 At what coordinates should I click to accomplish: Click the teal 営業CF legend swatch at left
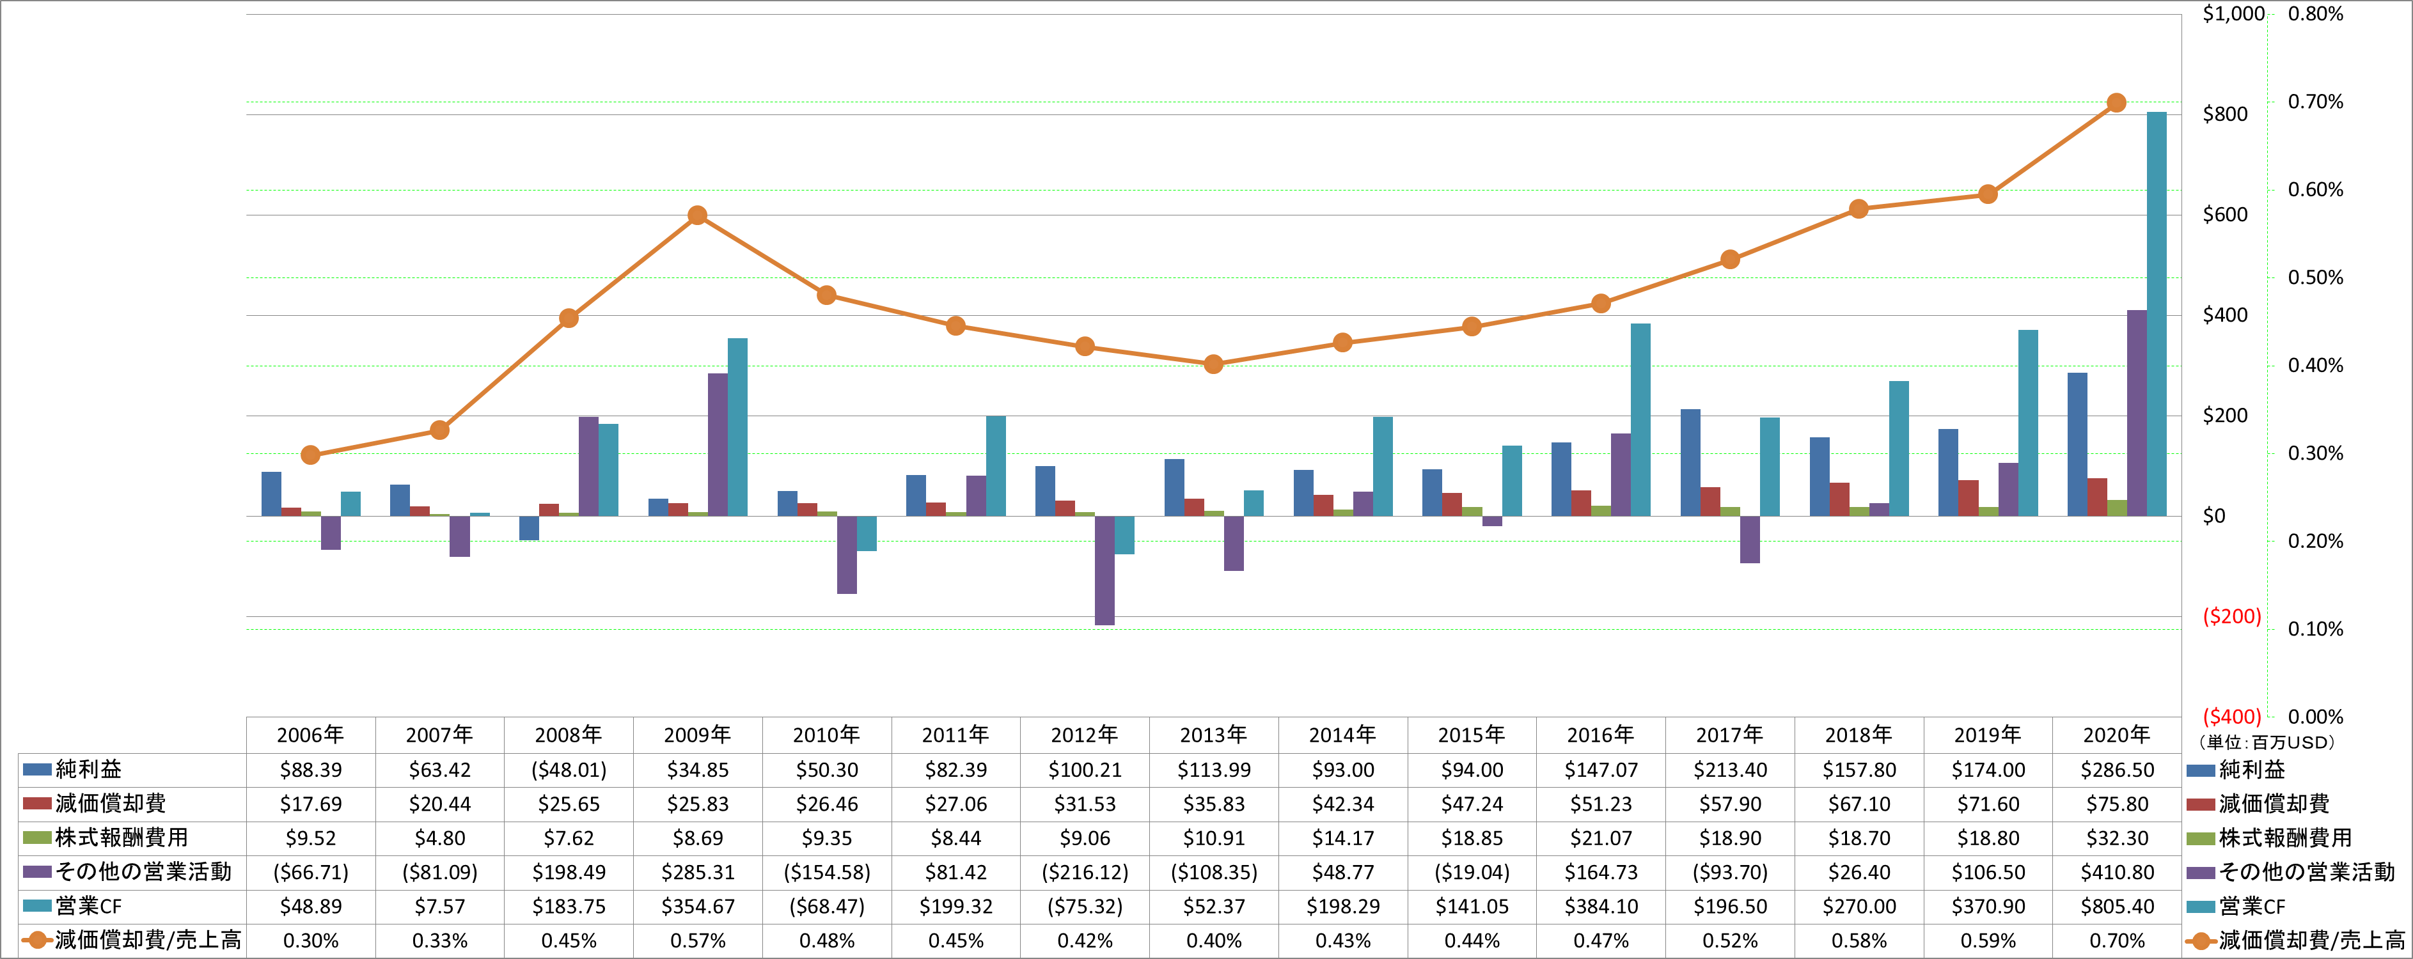pyautogui.click(x=36, y=907)
